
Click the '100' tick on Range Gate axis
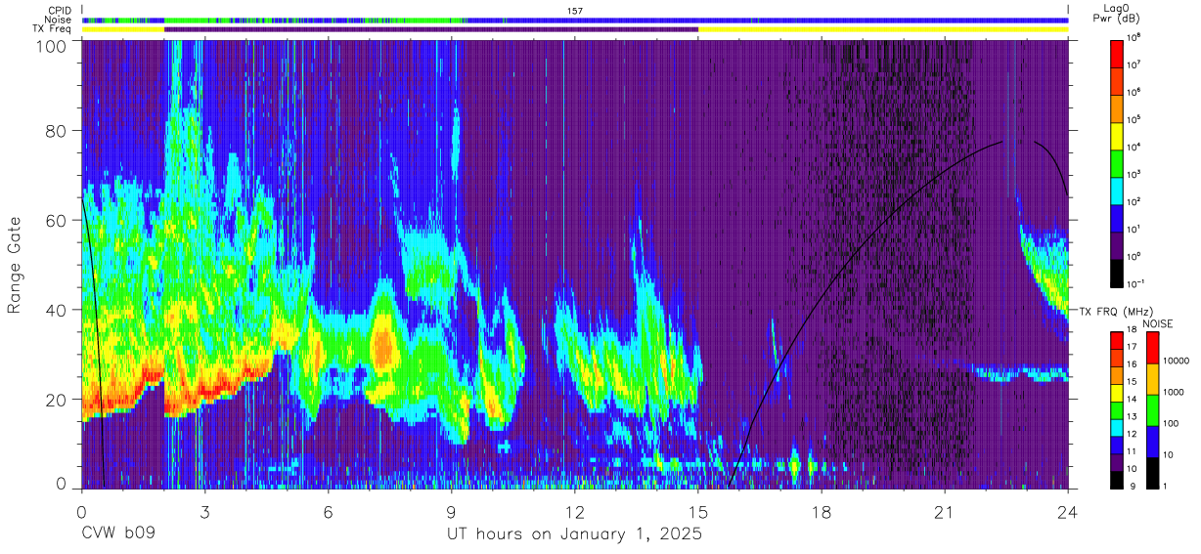tap(51, 47)
